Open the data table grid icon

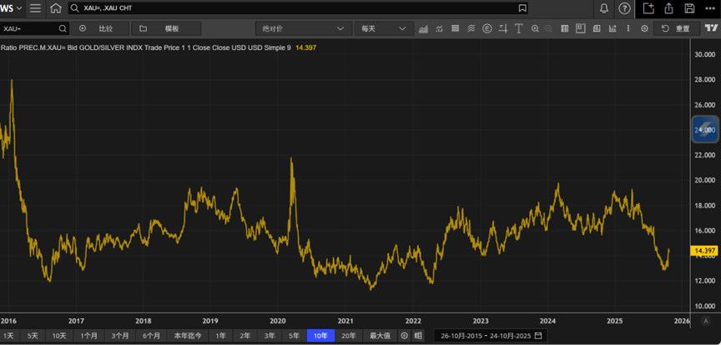(565, 28)
